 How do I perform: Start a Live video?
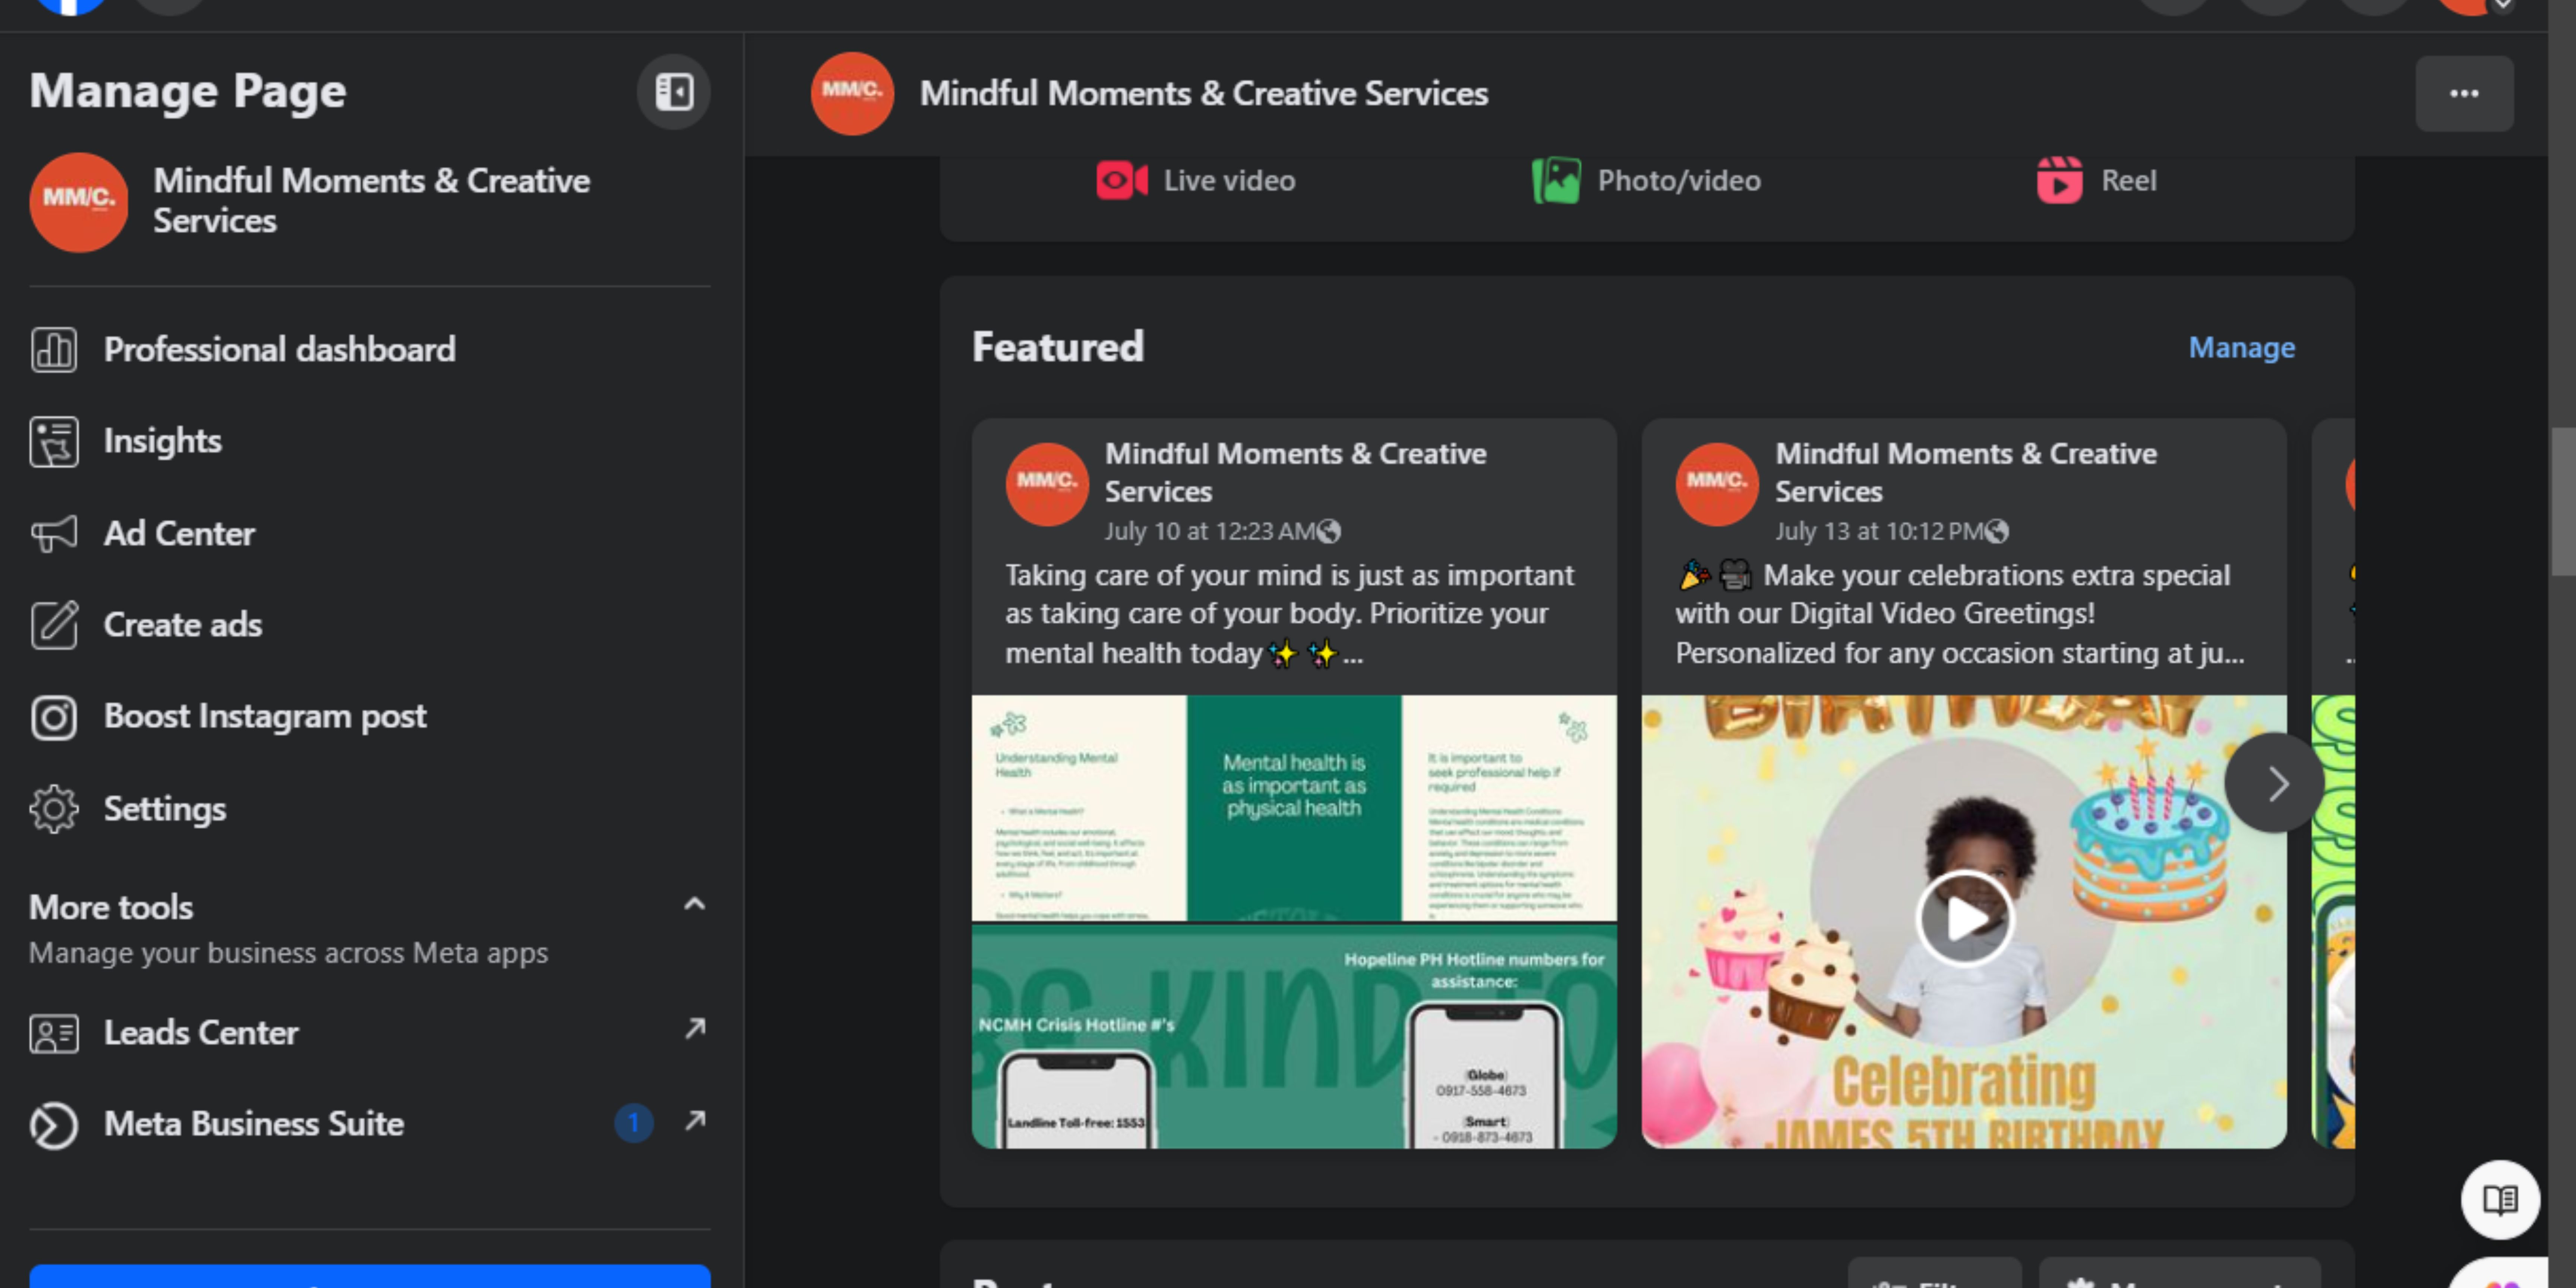coord(1196,181)
